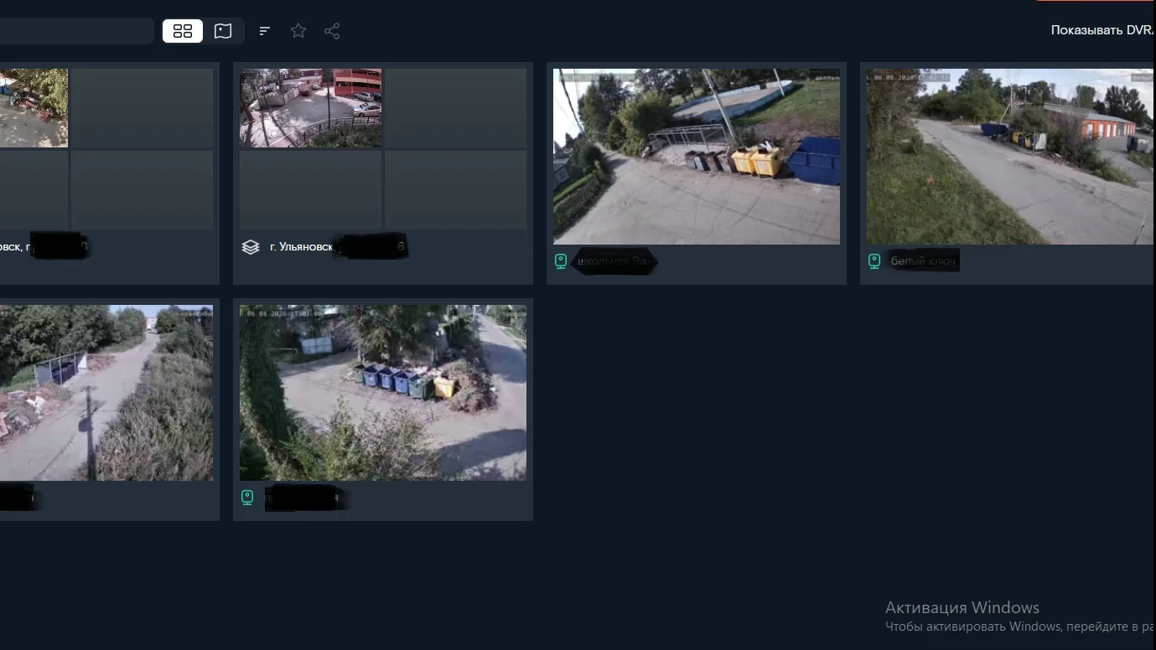Select the белый ключ camera label
This screenshot has width=1156, height=650.
click(x=923, y=261)
